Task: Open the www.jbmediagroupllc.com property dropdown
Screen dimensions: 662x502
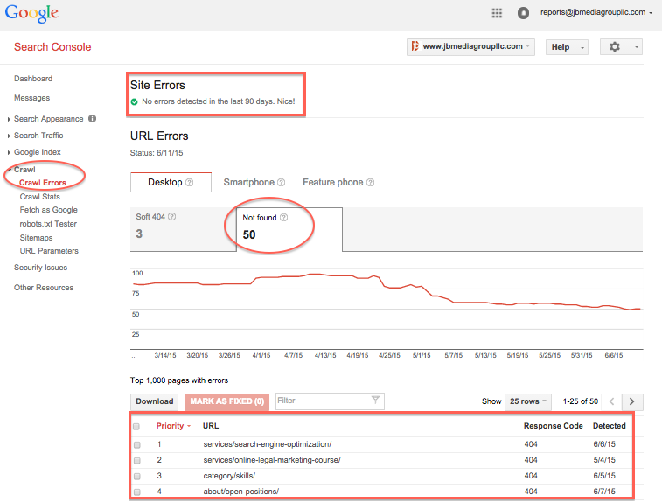Action: pos(470,47)
